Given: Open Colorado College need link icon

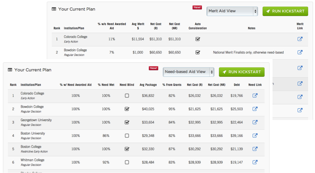Looking at the screenshot, I should coord(255,95).
